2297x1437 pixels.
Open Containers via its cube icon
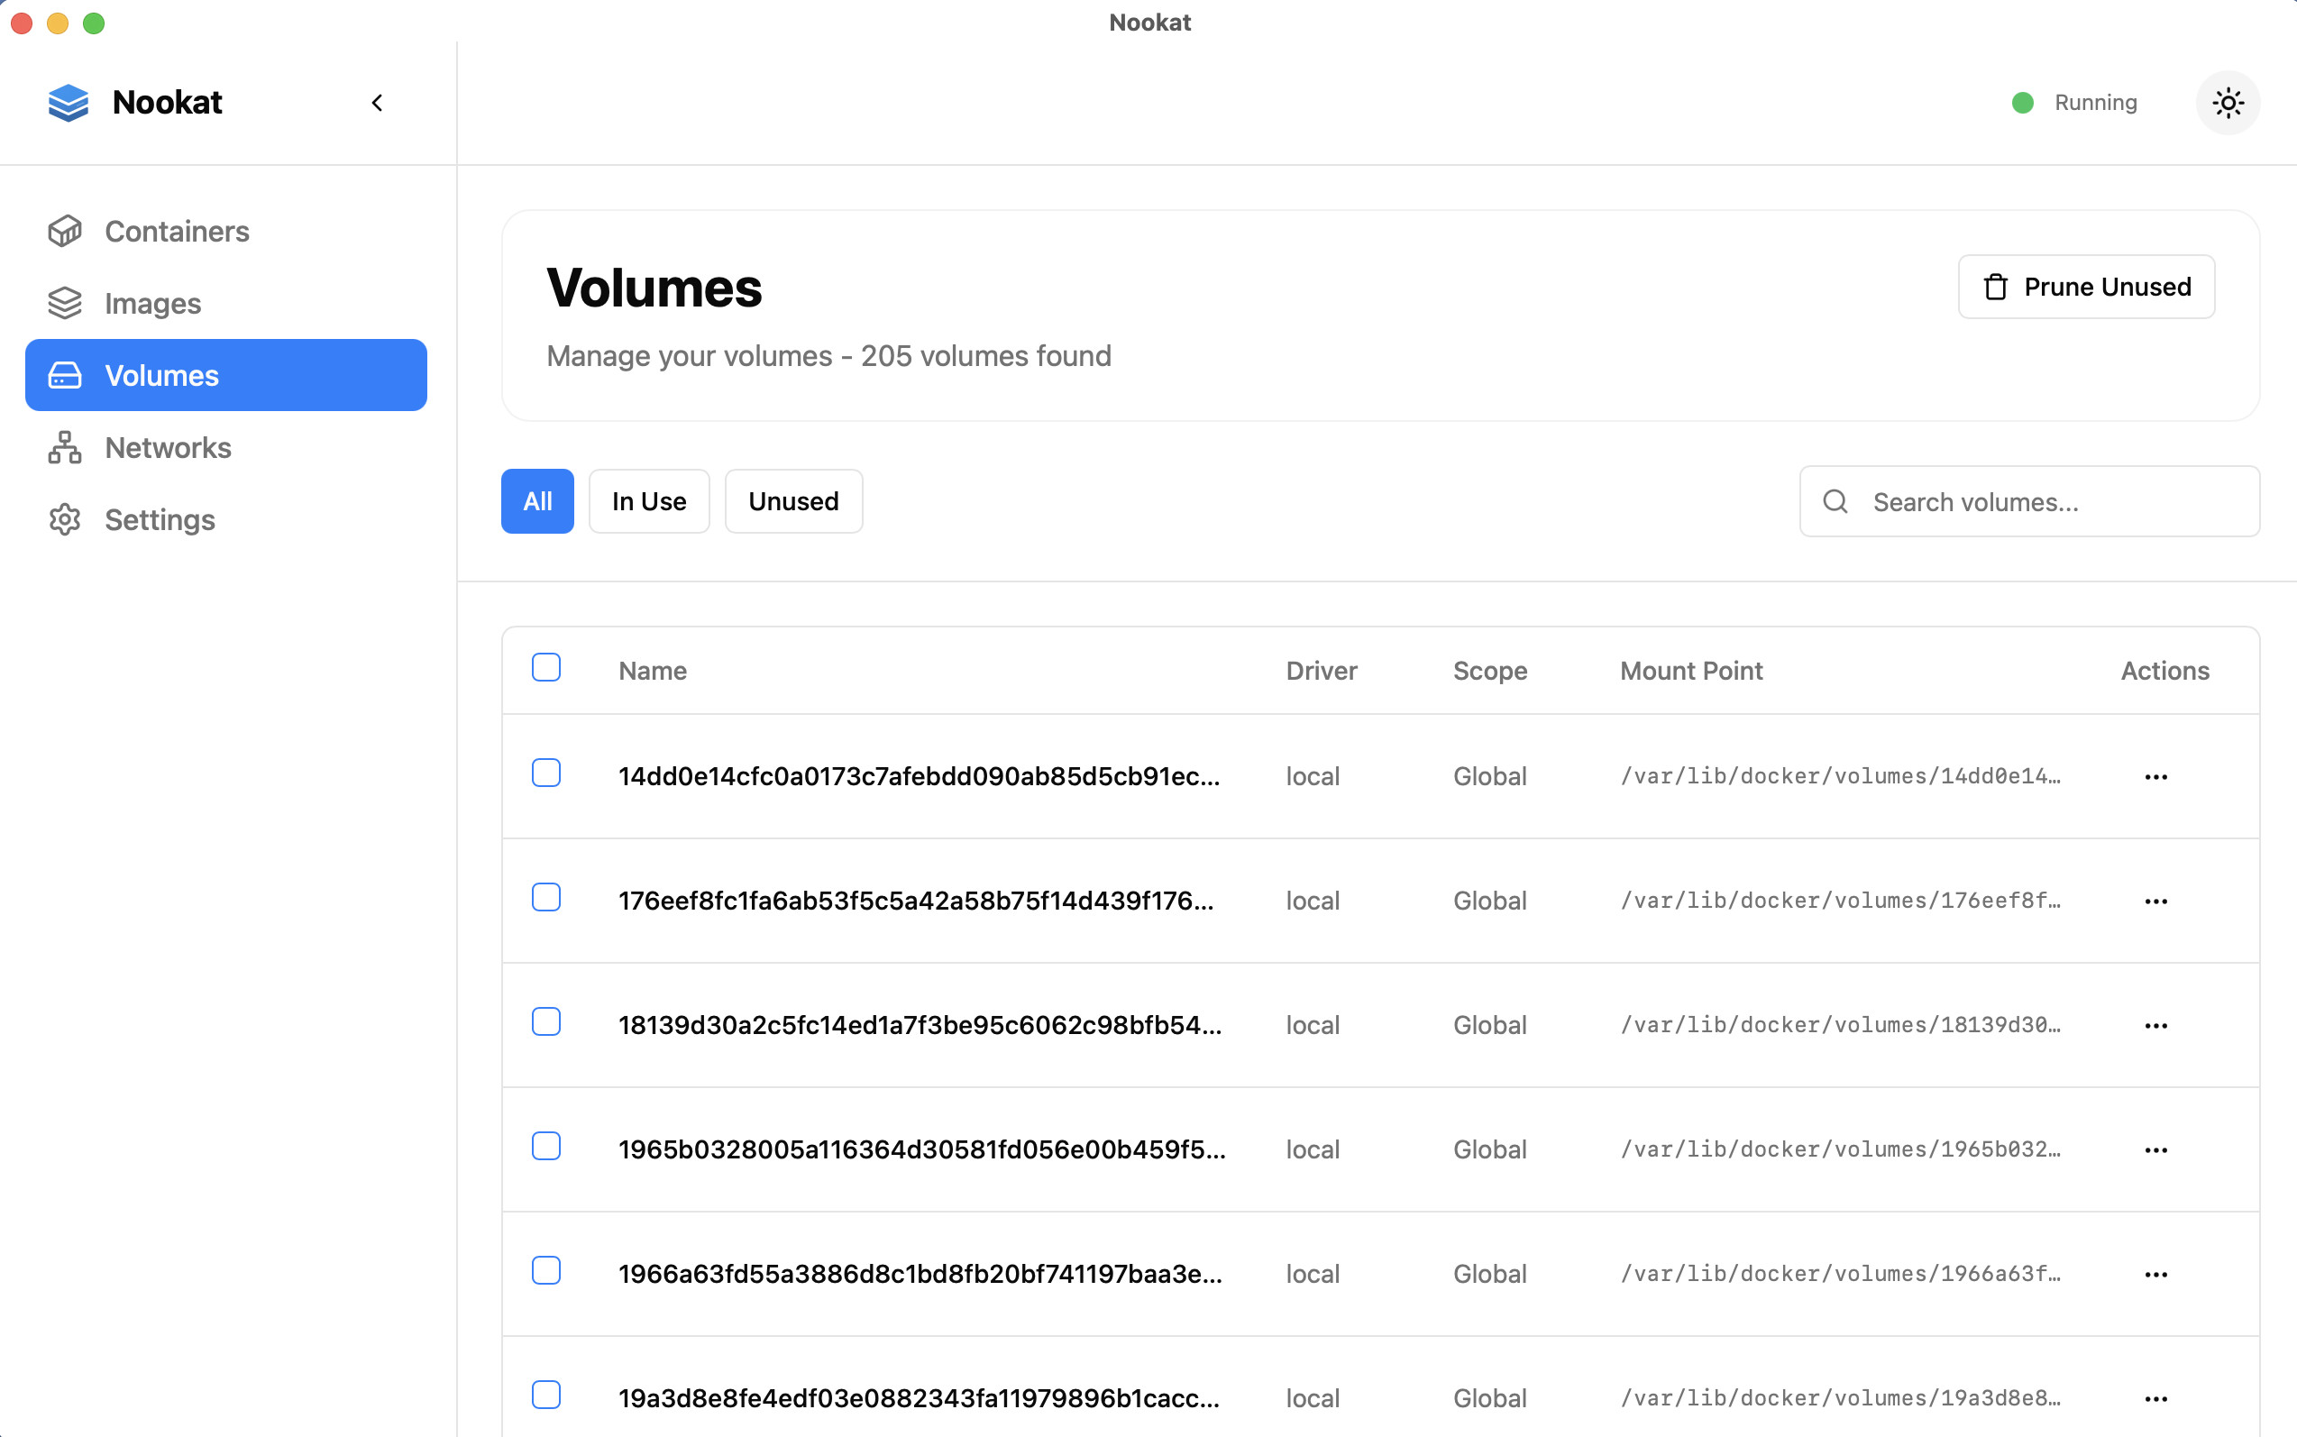click(x=65, y=231)
